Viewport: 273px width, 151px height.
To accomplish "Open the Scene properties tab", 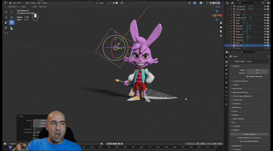I will pos(226,74).
